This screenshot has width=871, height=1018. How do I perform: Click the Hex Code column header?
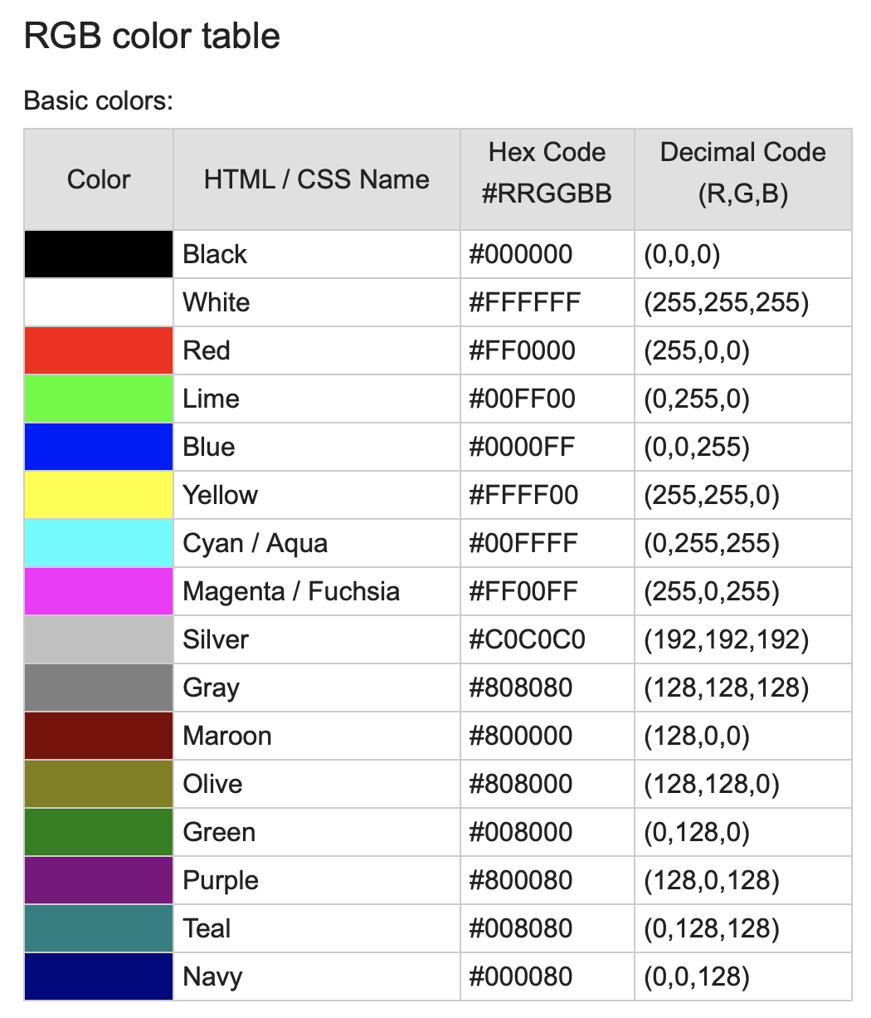tap(547, 173)
